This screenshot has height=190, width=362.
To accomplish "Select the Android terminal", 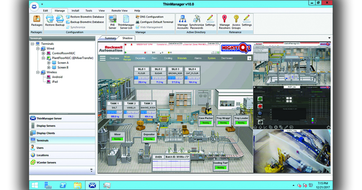I will pos(57,77).
